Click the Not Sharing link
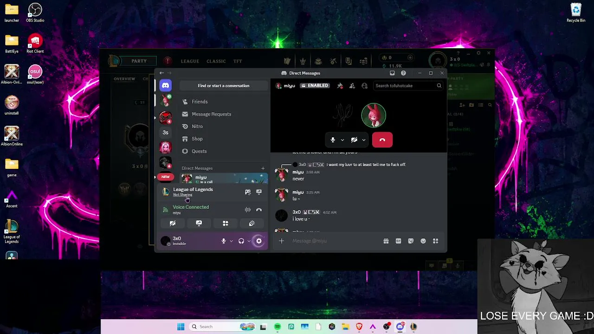 (x=182, y=195)
